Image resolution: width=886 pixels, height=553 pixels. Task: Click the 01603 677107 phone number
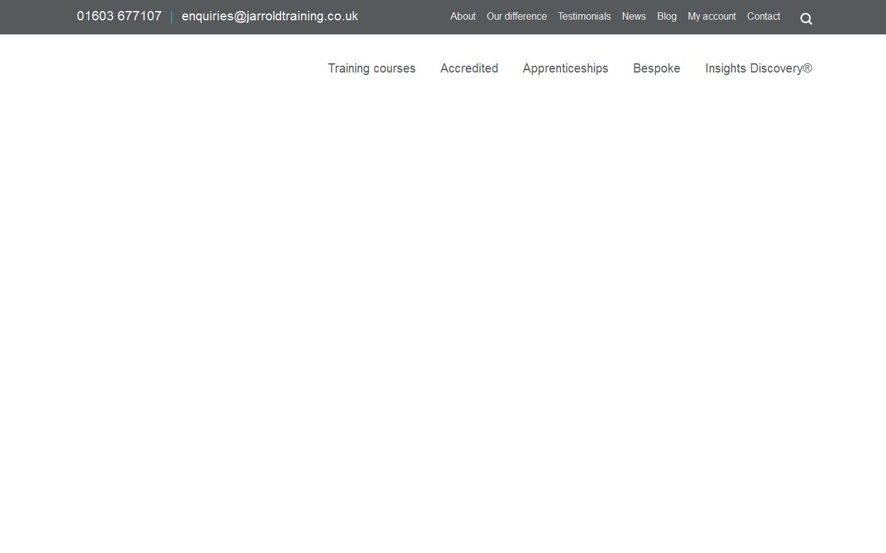[x=119, y=17]
